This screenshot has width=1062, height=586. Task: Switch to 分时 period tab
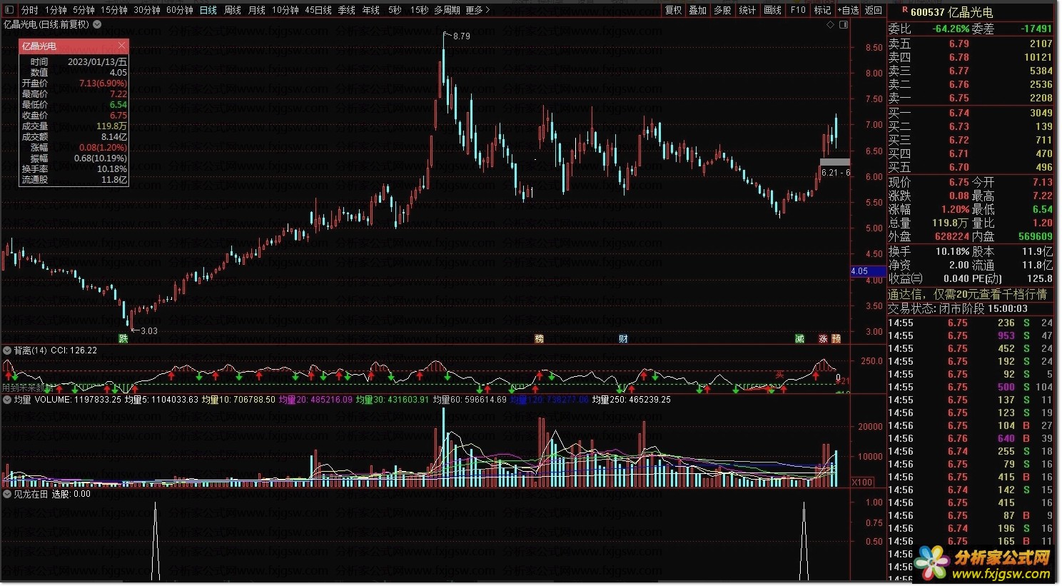pyautogui.click(x=29, y=10)
